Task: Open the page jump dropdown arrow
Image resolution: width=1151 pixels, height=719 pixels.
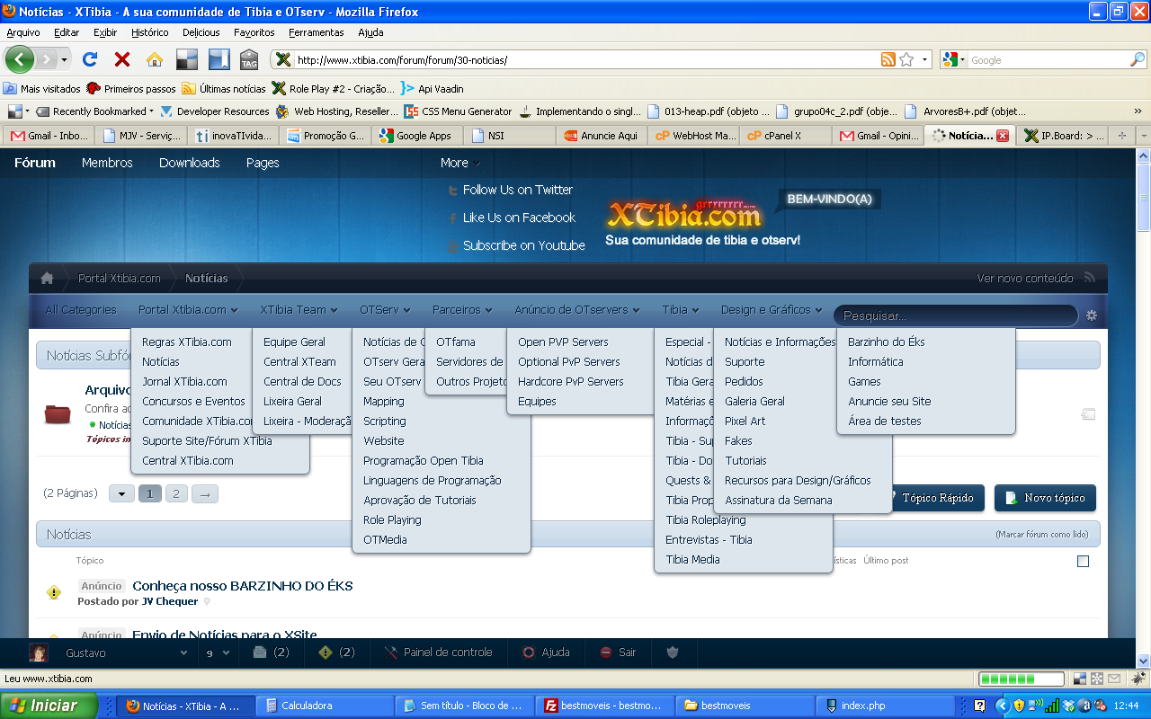Action: click(121, 493)
